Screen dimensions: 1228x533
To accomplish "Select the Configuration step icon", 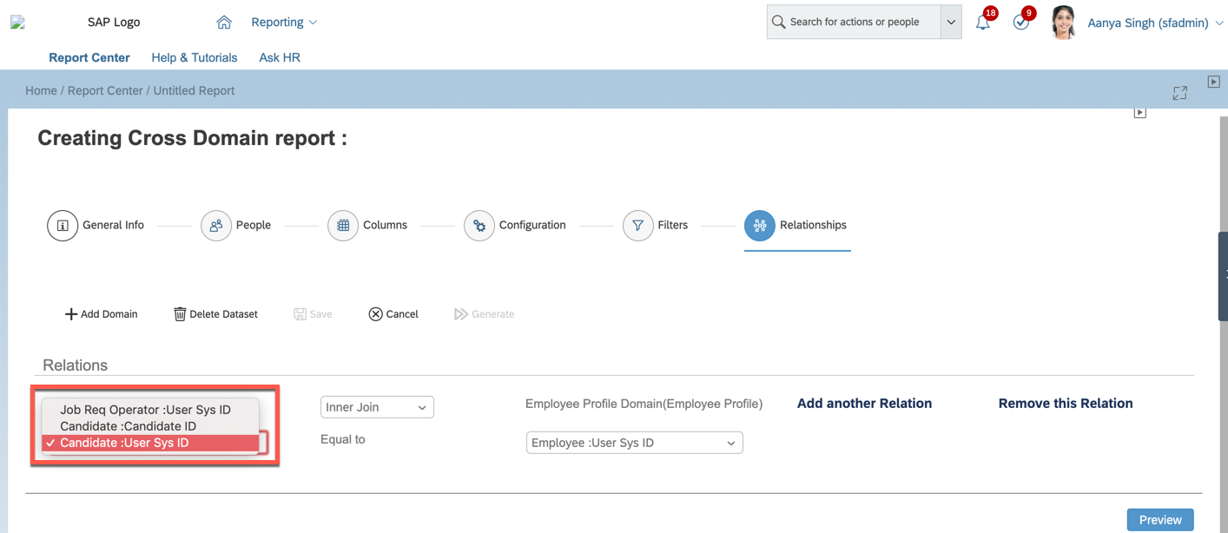I will 479,226.
